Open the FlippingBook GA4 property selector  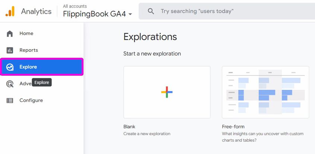pos(97,14)
